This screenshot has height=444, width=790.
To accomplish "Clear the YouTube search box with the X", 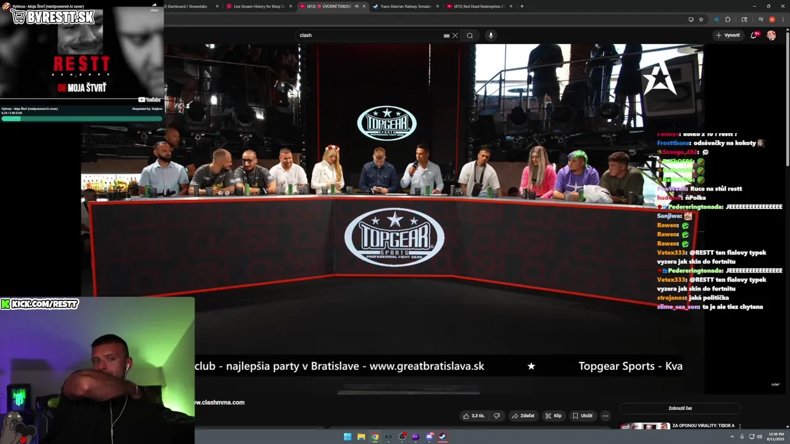I will pyautogui.click(x=455, y=35).
